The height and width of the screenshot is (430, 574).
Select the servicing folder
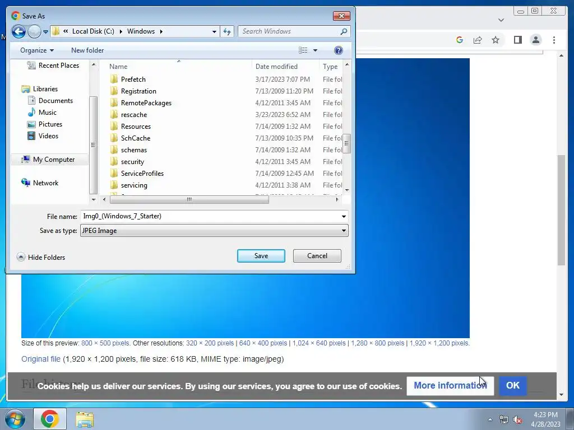coord(129,185)
